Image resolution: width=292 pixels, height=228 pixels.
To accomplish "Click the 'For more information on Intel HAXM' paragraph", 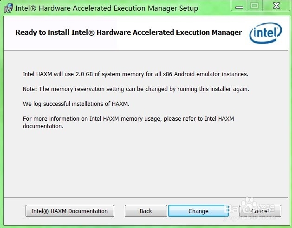I will pyautogui.click(x=128, y=123).
